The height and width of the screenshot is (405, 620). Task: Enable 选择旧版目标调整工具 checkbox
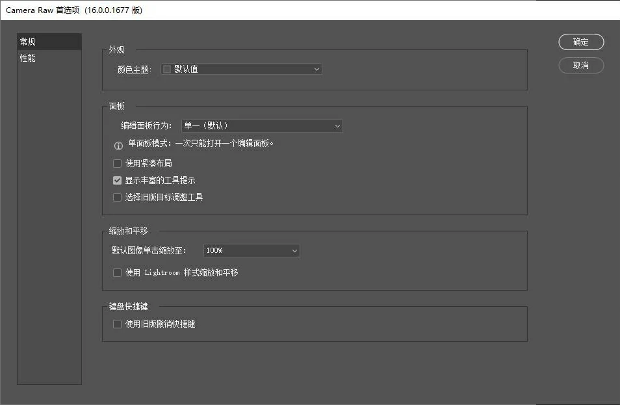coord(117,197)
